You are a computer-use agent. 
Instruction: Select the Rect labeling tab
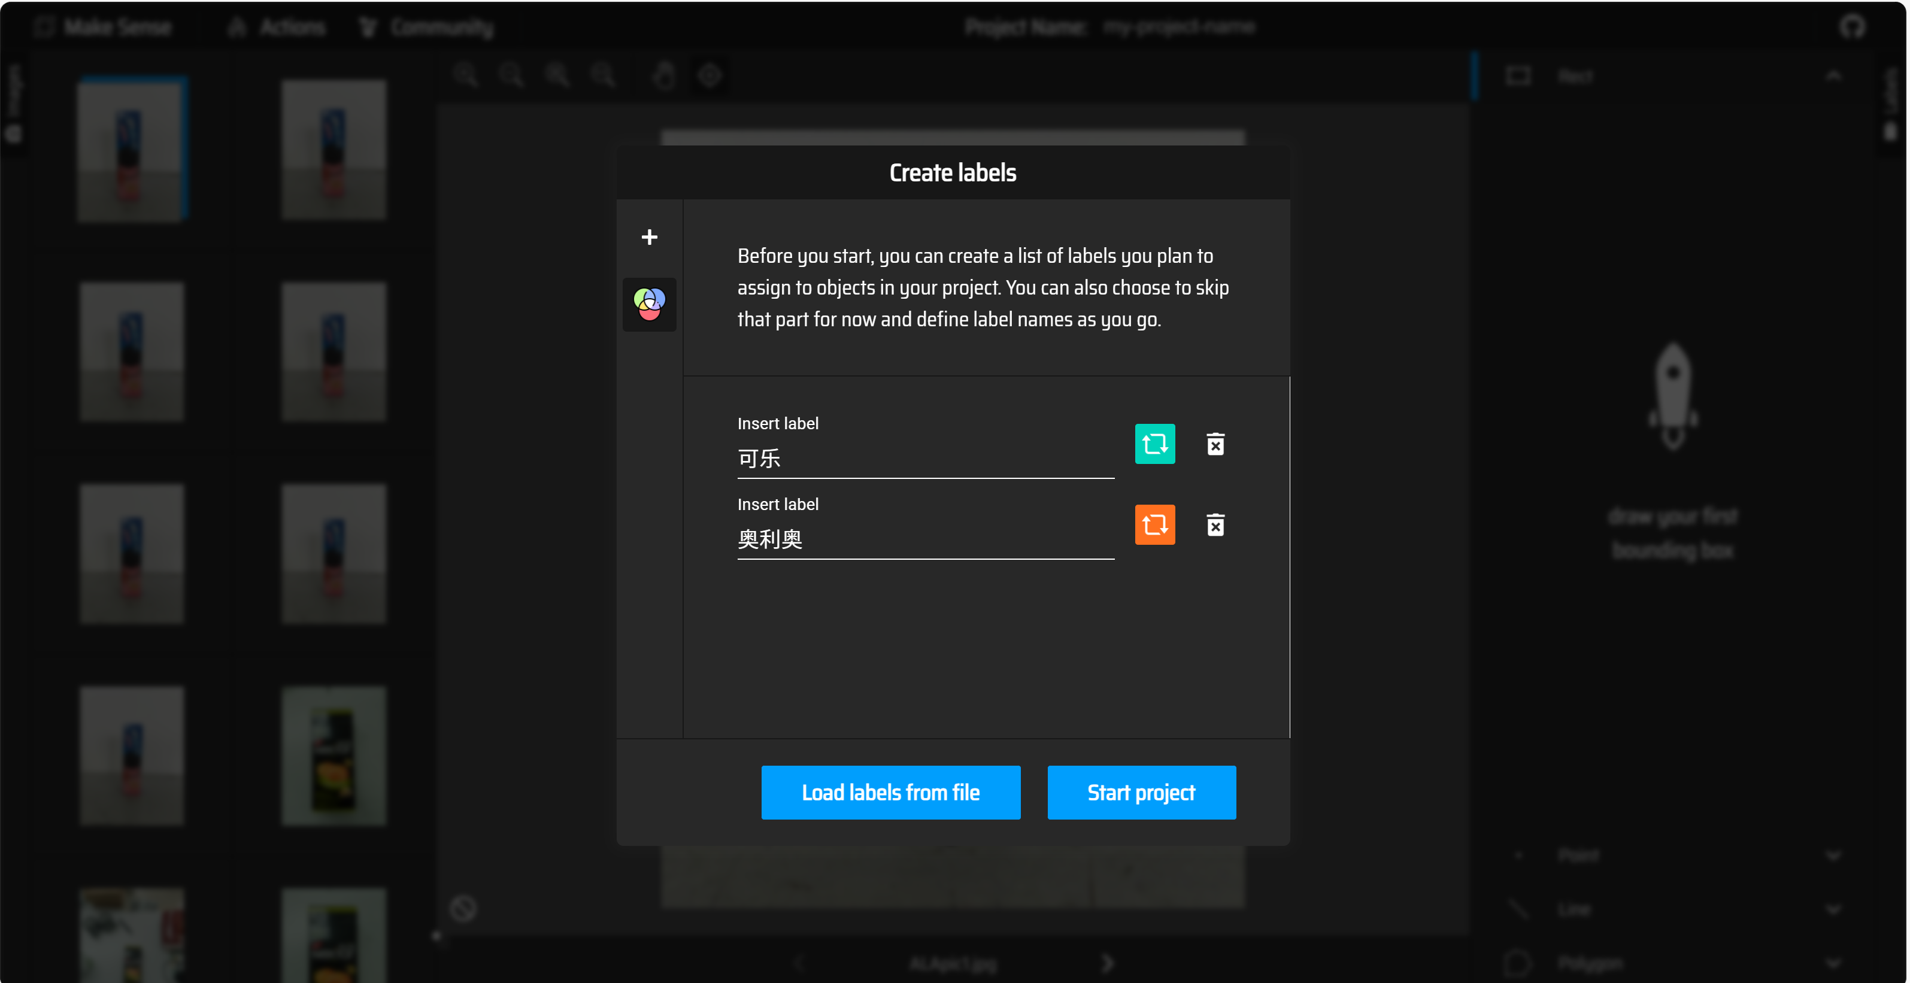pos(1673,75)
